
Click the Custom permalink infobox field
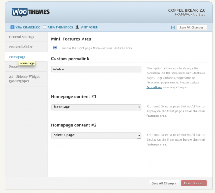(x=96, y=69)
